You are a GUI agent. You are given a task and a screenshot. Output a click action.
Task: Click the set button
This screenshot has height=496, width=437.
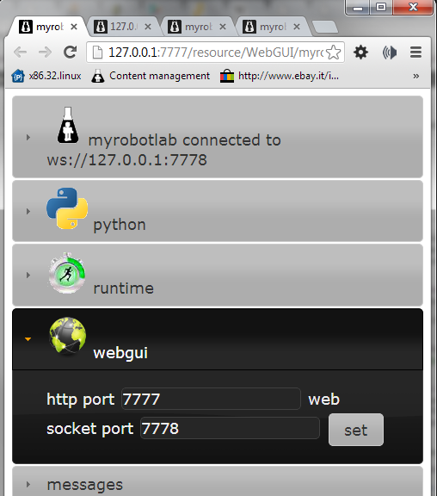pyautogui.click(x=356, y=430)
